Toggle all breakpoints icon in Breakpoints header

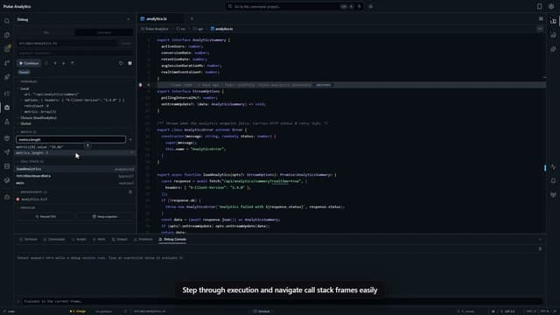130,192
